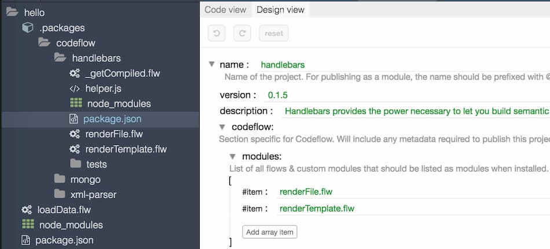
Task: Click the codeflow: section label
Action: 252,127
